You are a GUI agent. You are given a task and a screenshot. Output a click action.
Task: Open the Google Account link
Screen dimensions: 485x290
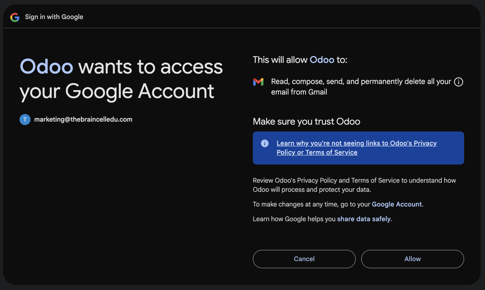pos(397,204)
